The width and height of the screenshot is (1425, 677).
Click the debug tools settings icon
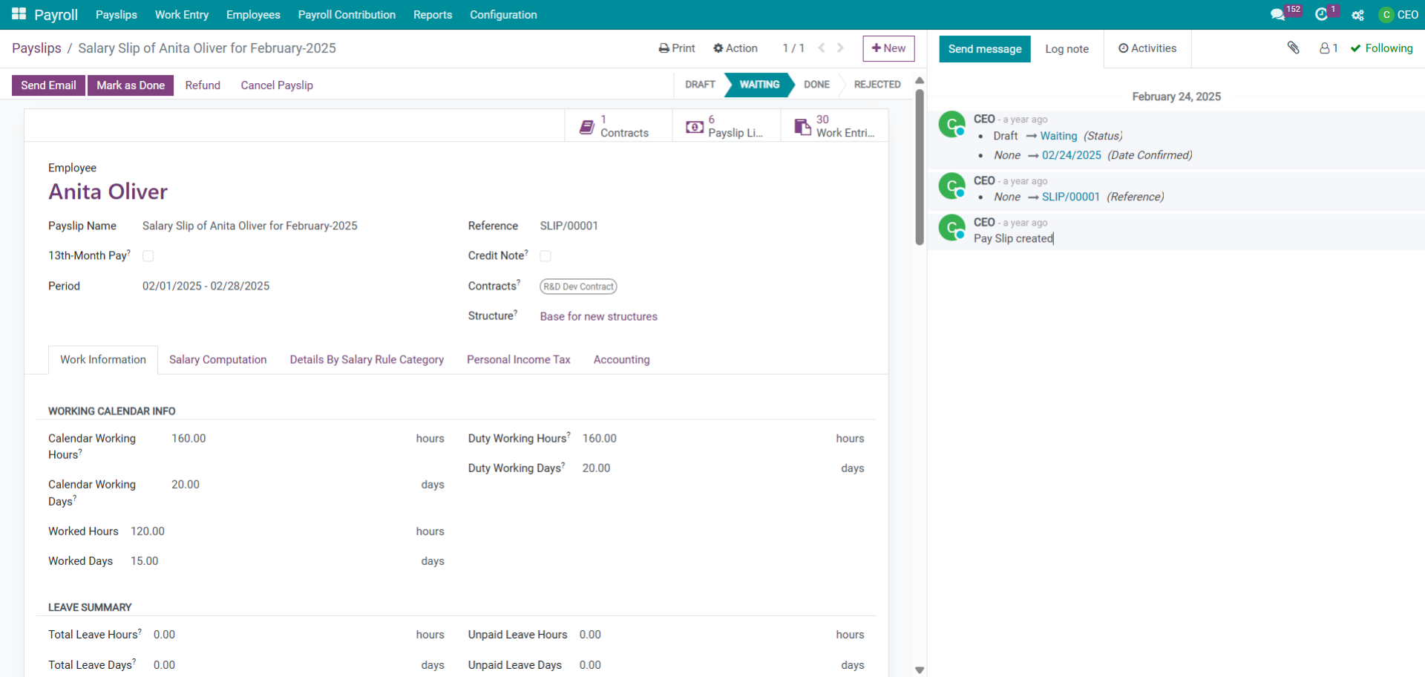[1357, 15]
